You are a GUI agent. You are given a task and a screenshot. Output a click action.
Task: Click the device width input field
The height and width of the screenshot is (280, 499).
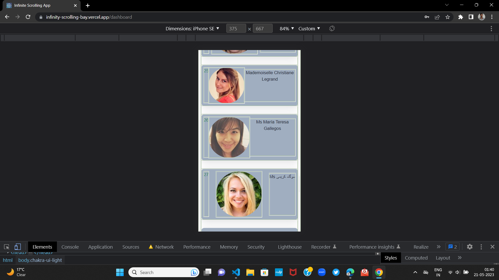pos(236,29)
